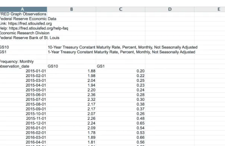Viewport: 225px width, 146px height.
Task: Select GS1 value 0.23
Action: pyautogui.click(x=121, y=85)
